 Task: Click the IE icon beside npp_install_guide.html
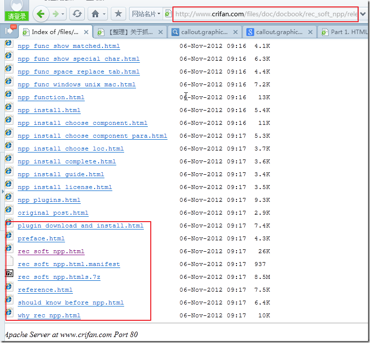coord(9,171)
